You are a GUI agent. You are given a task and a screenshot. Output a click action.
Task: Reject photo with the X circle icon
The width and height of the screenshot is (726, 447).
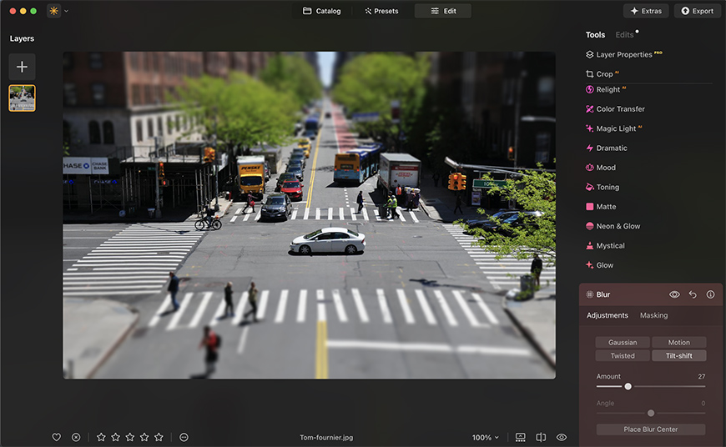(76, 437)
